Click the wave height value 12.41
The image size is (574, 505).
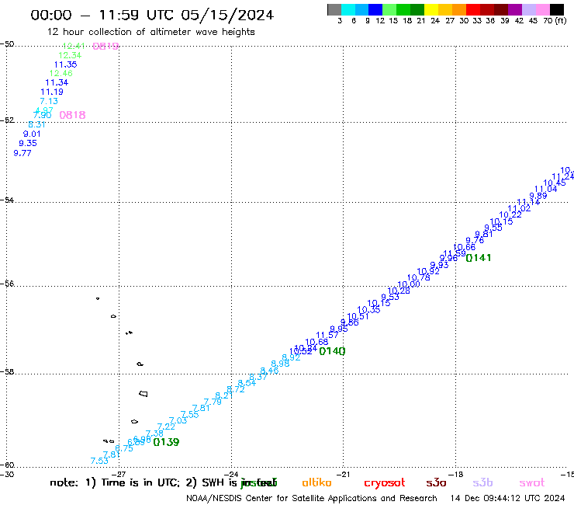point(74,46)
